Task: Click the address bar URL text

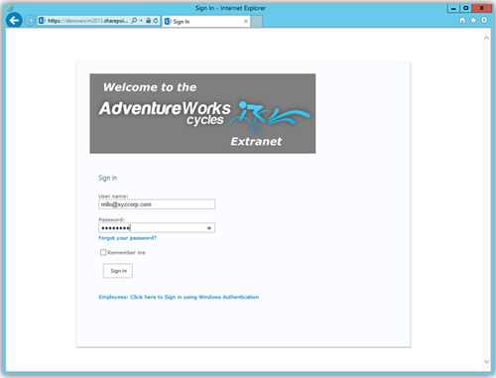Action: click(x=87, y=21)
